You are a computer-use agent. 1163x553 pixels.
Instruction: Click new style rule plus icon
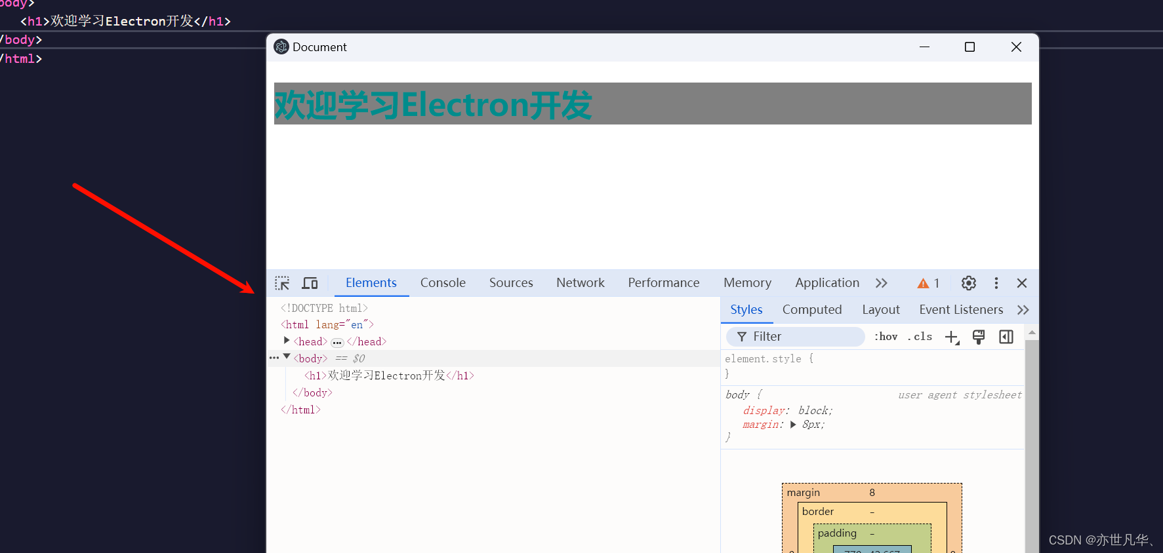tap(952, 337)
